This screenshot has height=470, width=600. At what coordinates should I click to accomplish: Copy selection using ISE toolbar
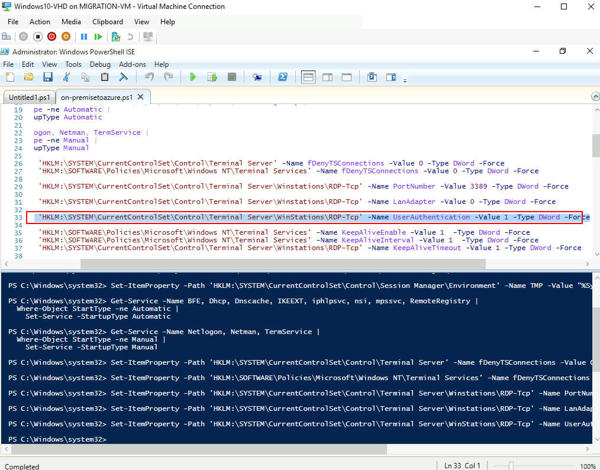click(85, 77)
